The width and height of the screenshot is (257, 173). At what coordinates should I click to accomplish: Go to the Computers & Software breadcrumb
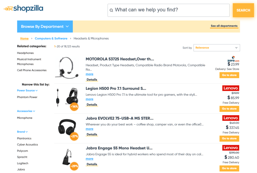(x=51, y=38)
